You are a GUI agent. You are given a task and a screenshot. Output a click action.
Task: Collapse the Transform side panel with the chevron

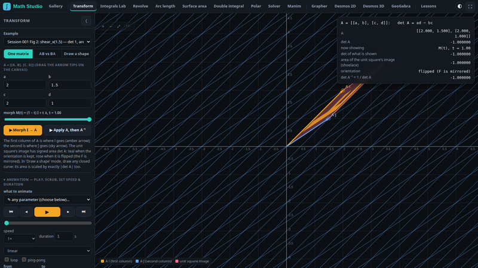point(86,21)
